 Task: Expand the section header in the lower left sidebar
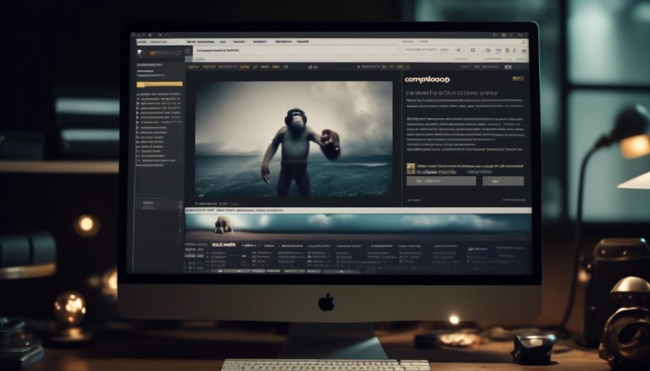coord(149,203)
